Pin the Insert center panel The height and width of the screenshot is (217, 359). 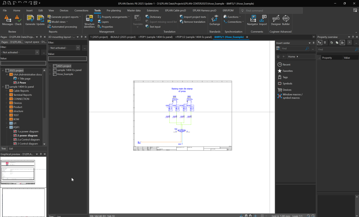click(314, 43)
